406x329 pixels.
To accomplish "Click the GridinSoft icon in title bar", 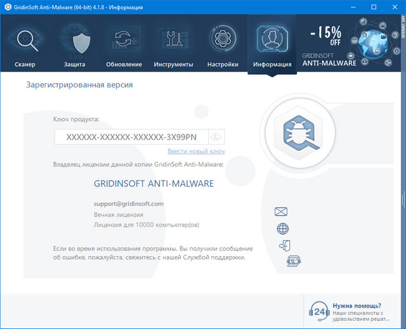I will [x=8, y=7].
